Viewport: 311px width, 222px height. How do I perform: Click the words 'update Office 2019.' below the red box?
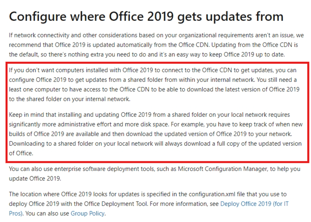[35, 179]
